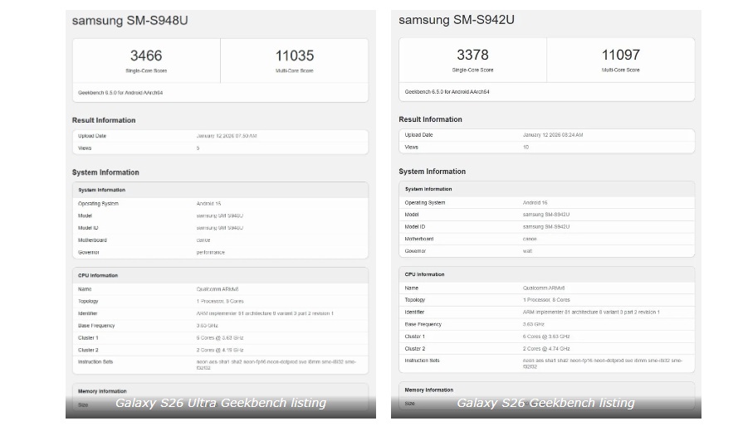The image size is (743, 426).
Task: Click Motherboard value 'canoe' in SM-S942U listing
Action: tap(530, 240)
